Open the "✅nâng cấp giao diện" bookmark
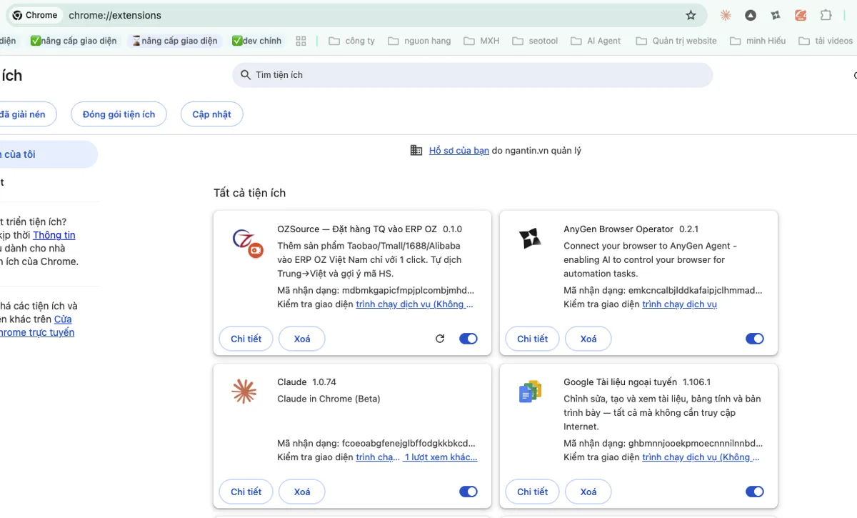Screen dimensions: 857x518 (x=74, y=41)
